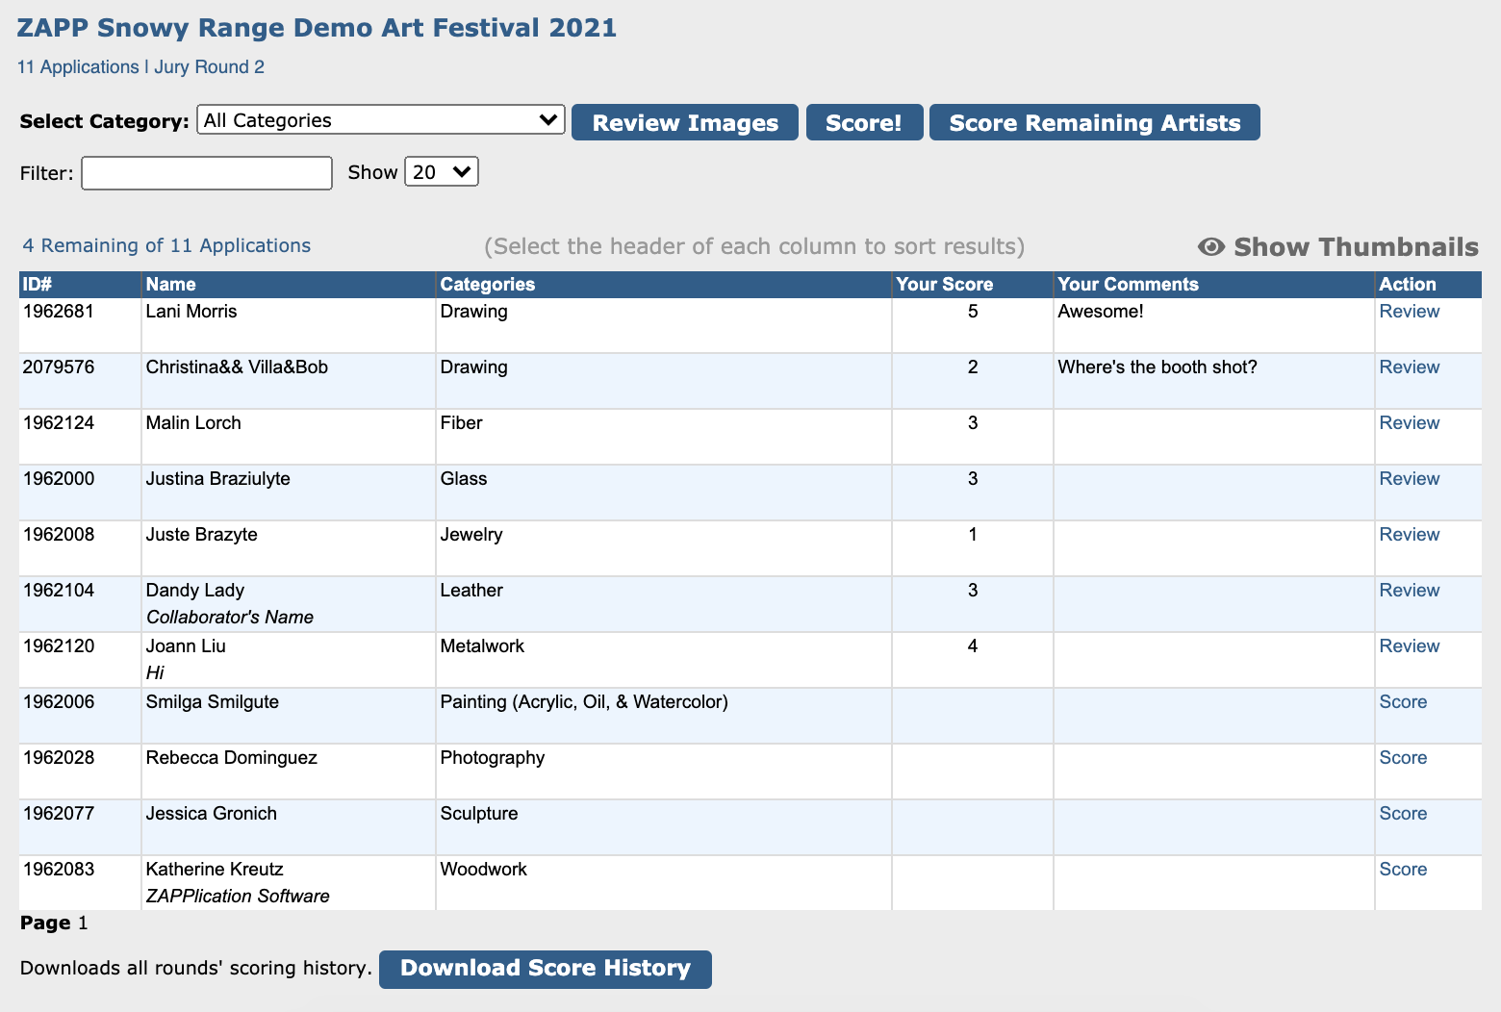The width and height of the screenshot is (1501, 1012).
Task: Score Rebecca Dominguez's Photography application
Action: click(x=1403, y=758)
